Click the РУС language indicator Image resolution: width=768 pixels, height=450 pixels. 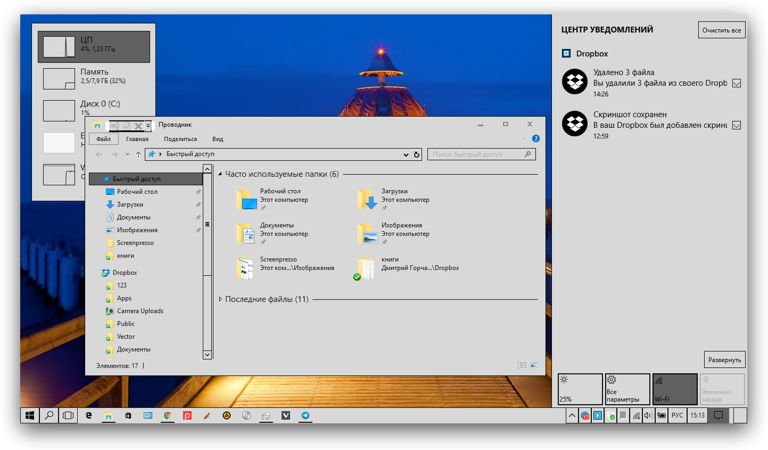point(677,415)
